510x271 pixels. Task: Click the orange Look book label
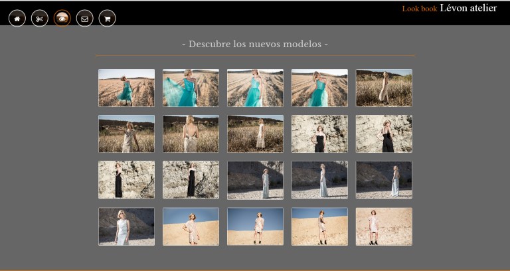coord(419,9)
